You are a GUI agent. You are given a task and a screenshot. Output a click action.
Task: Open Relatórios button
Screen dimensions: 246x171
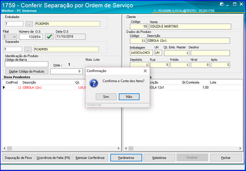pos(159,158)
